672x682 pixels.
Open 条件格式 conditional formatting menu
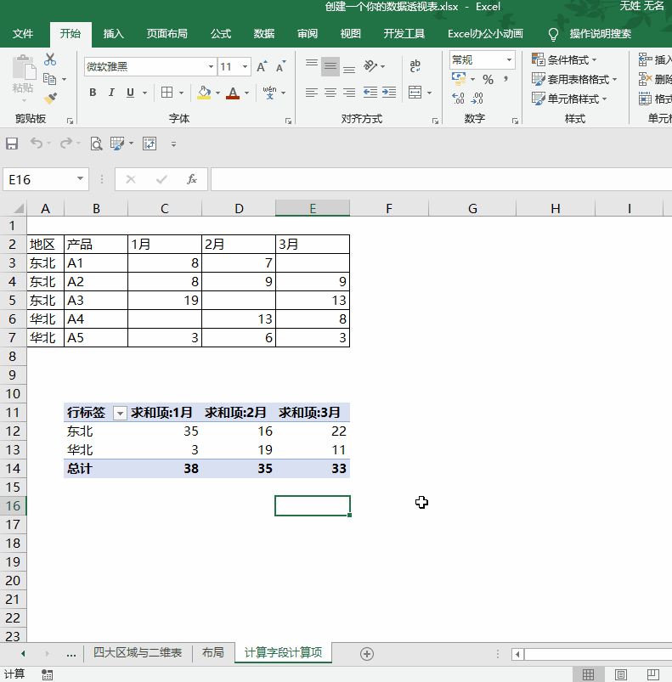[x=564, y=59]
